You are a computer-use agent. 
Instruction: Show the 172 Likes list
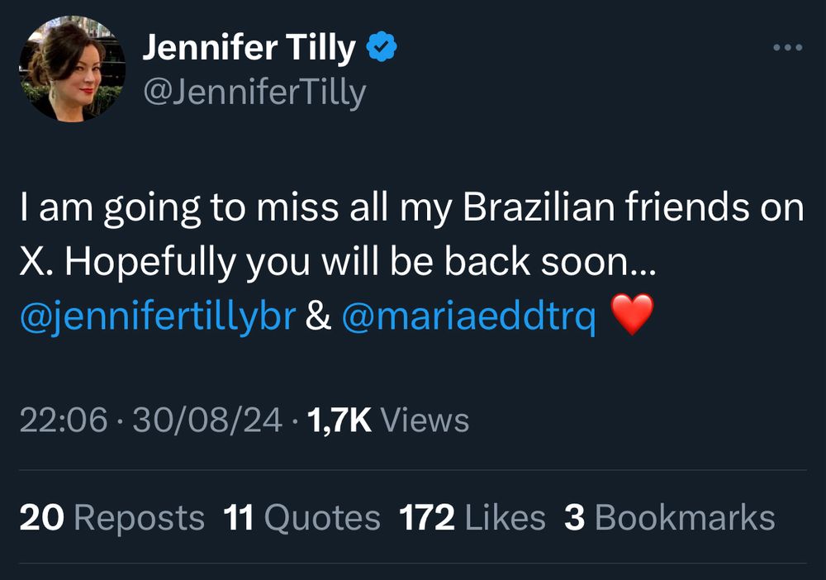point(472,518)
